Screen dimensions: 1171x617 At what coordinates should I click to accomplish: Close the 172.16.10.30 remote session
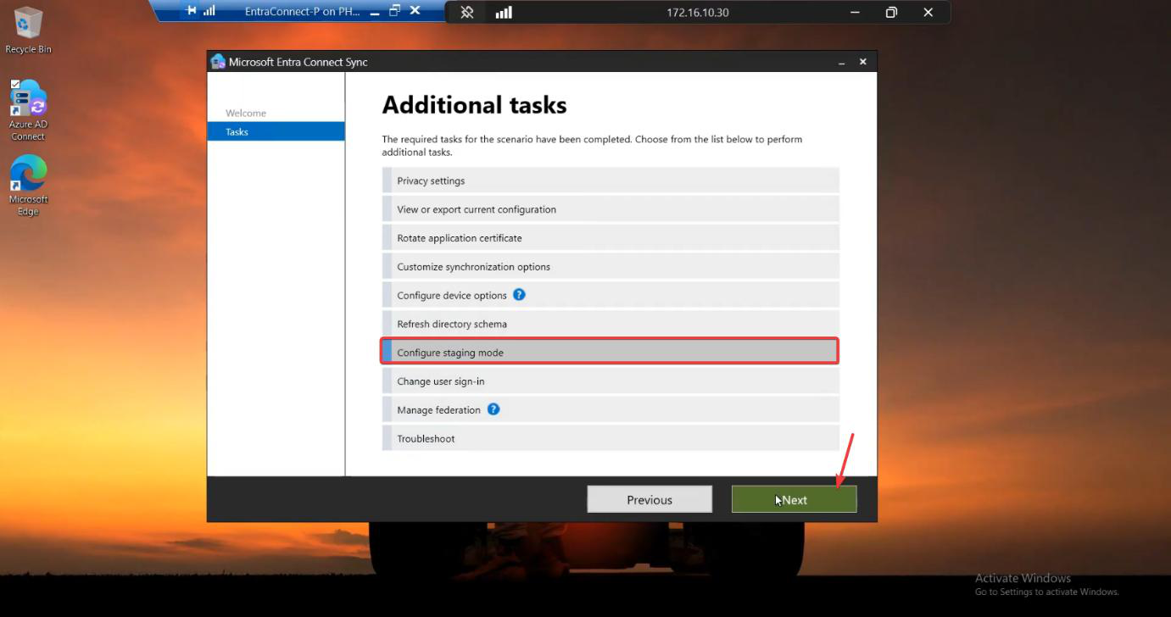point(928,13)
